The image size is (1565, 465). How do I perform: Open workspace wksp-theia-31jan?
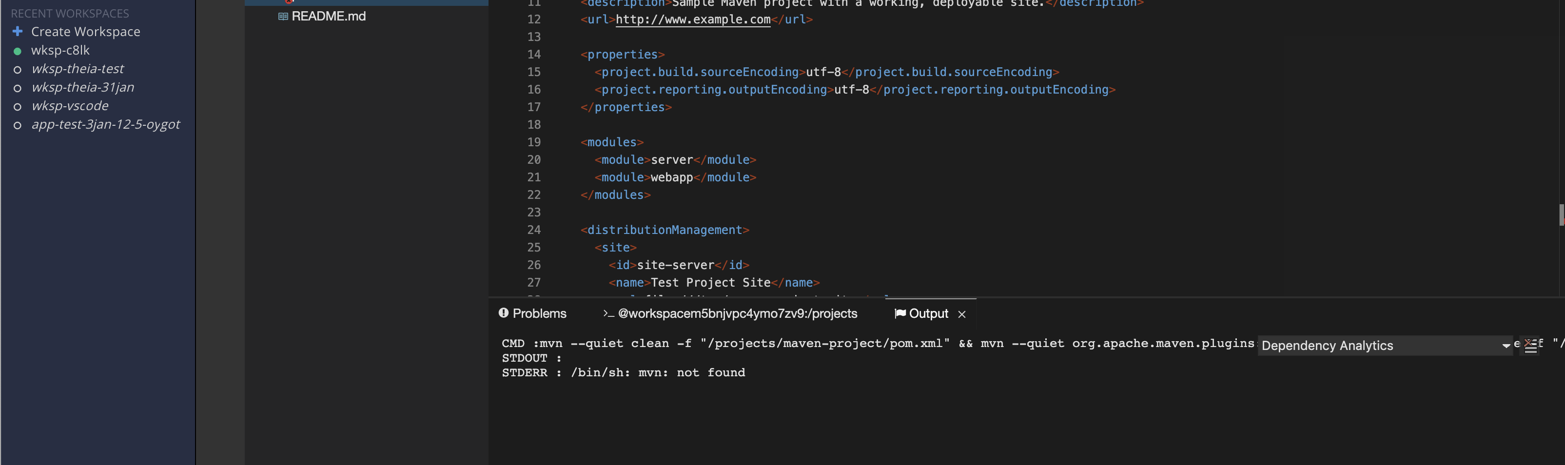point(82,87)
